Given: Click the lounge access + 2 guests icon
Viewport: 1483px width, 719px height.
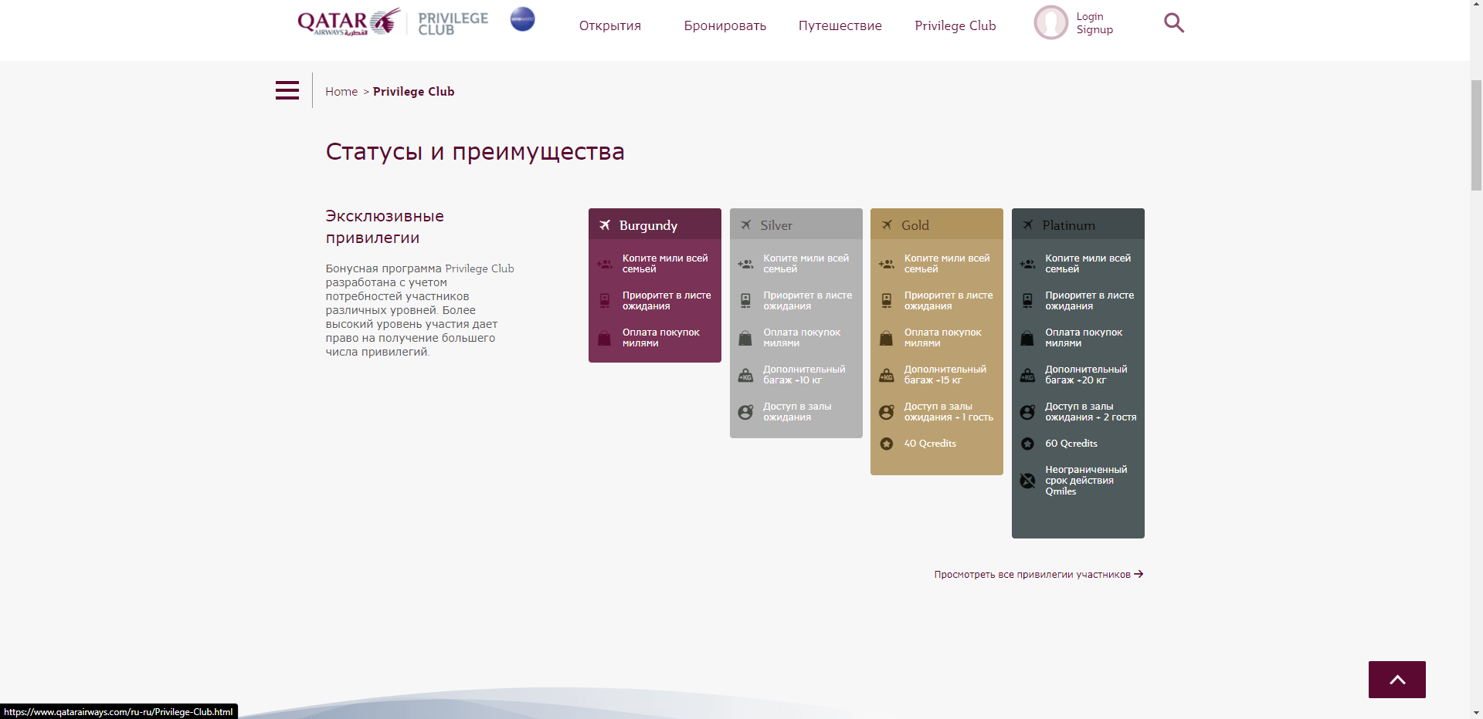Looking at the screenshot, I should coord(1027,413).
